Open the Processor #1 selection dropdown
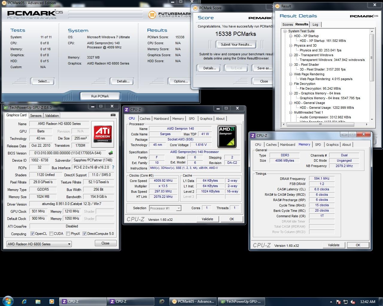383x306 pixels. point(165,208)
